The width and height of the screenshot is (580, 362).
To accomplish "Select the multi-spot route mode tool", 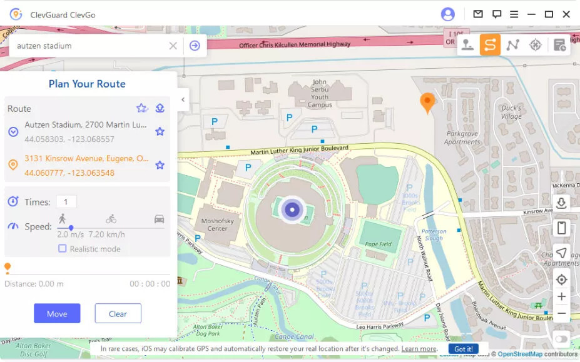I will click(x=512, y=45).
